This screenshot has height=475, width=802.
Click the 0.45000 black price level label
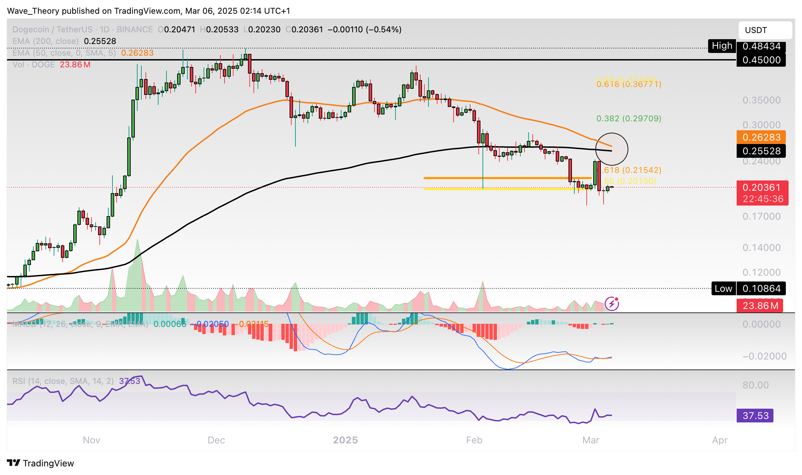(x=761, y=60)
